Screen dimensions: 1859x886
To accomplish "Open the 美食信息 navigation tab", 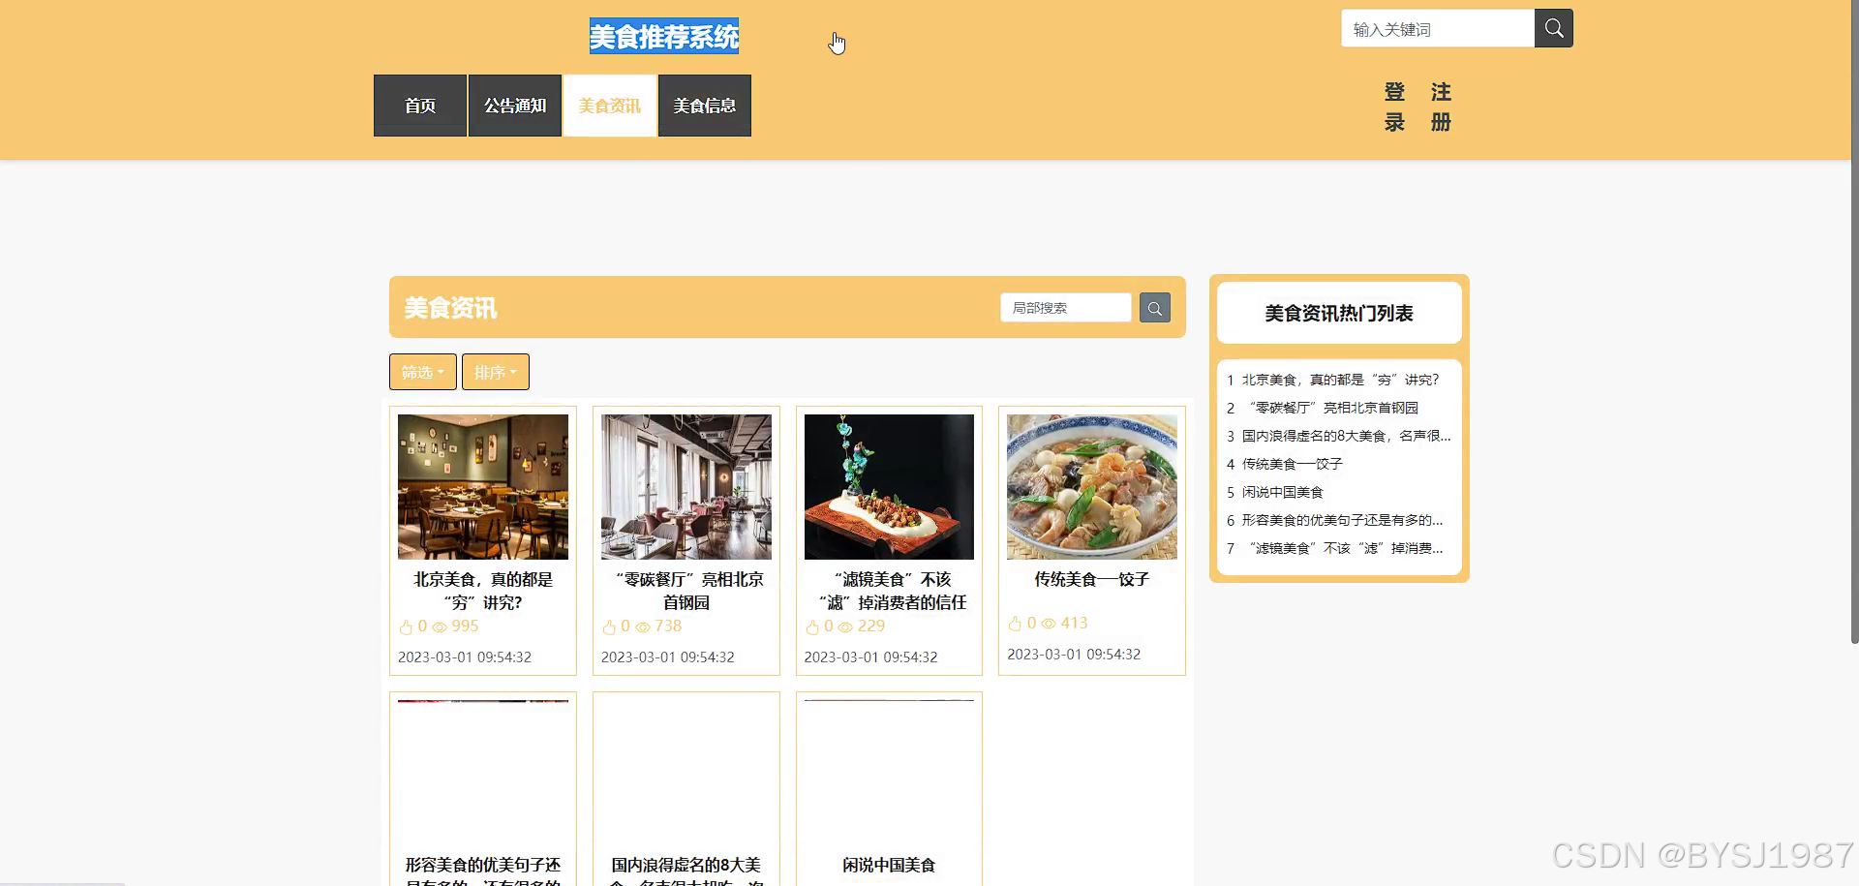I will pos(705,106).
